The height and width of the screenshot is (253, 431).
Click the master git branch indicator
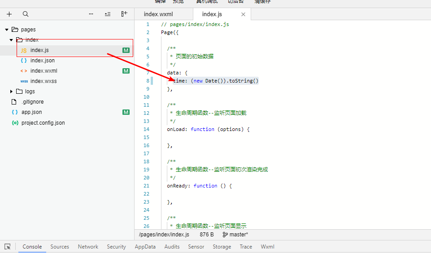[x=235, y=234]
